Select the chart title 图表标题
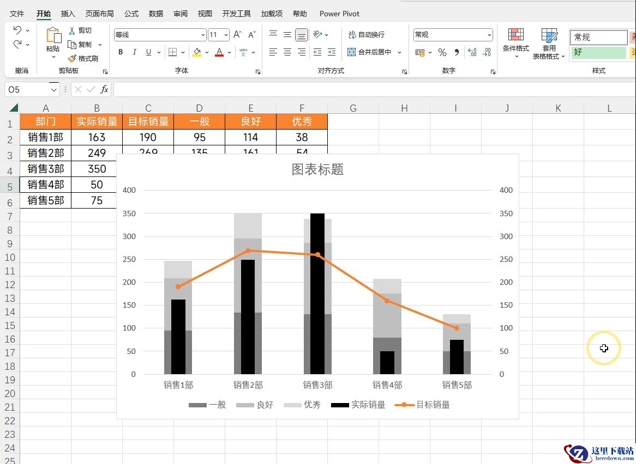The image size is (636, 464). click(x=317, y=169)
